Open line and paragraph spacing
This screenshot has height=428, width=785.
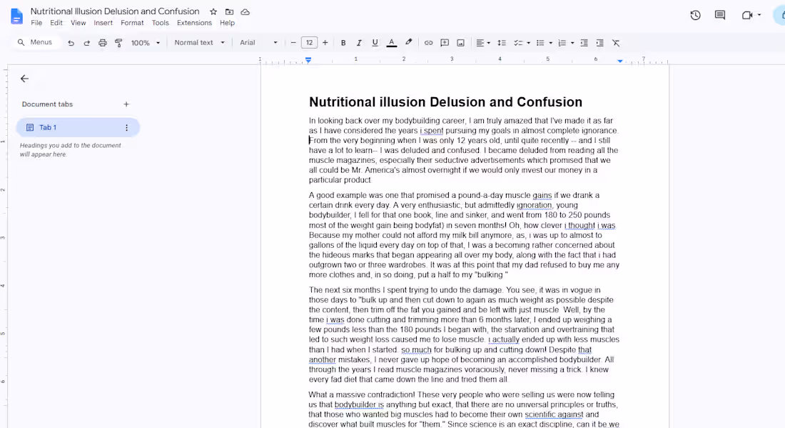click(x=502, y=43)
